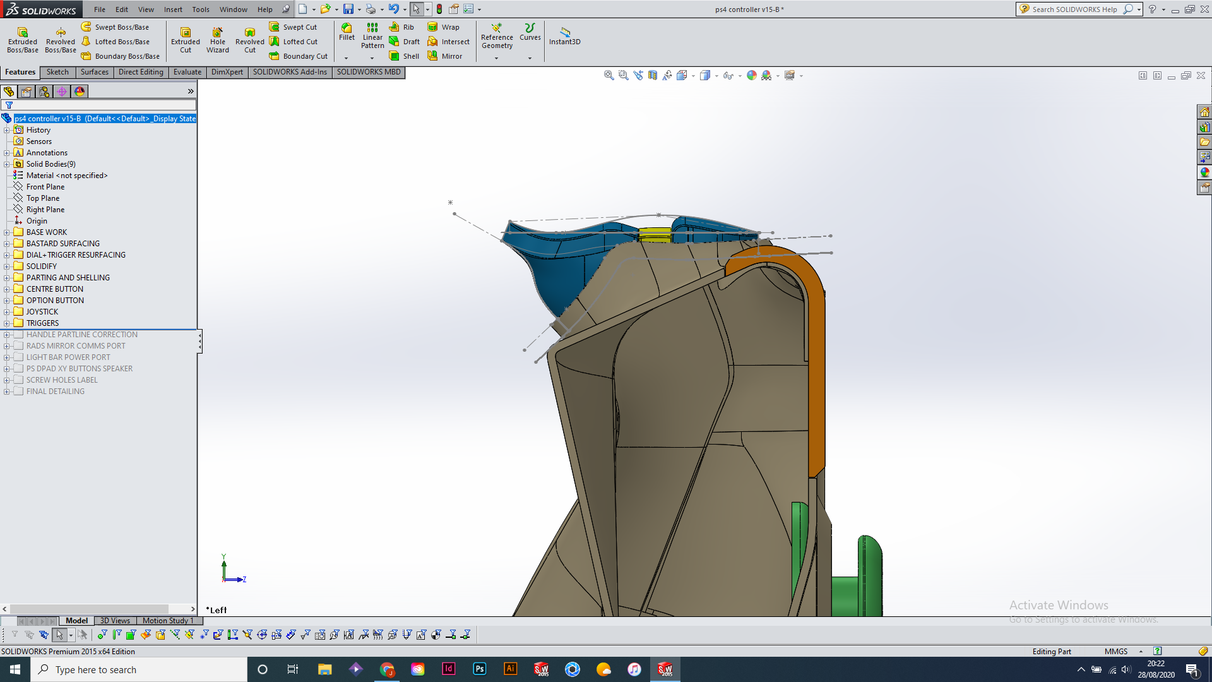Open the Insert menu

(173, 9)
